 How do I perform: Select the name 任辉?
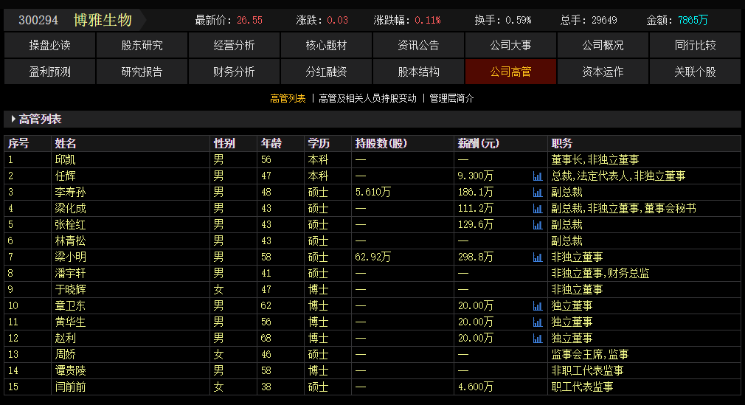pyautogui.click(x=66, y=176)
